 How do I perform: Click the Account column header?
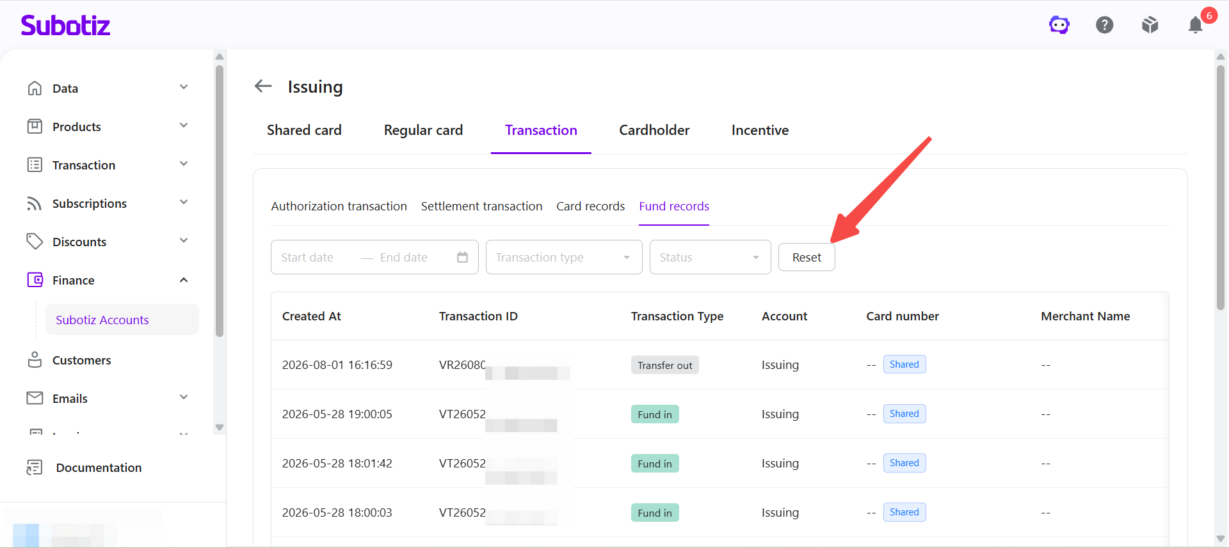(x=785, y=316)
